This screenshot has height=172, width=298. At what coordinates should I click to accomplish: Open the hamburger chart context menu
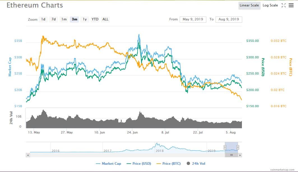point(291,5)
